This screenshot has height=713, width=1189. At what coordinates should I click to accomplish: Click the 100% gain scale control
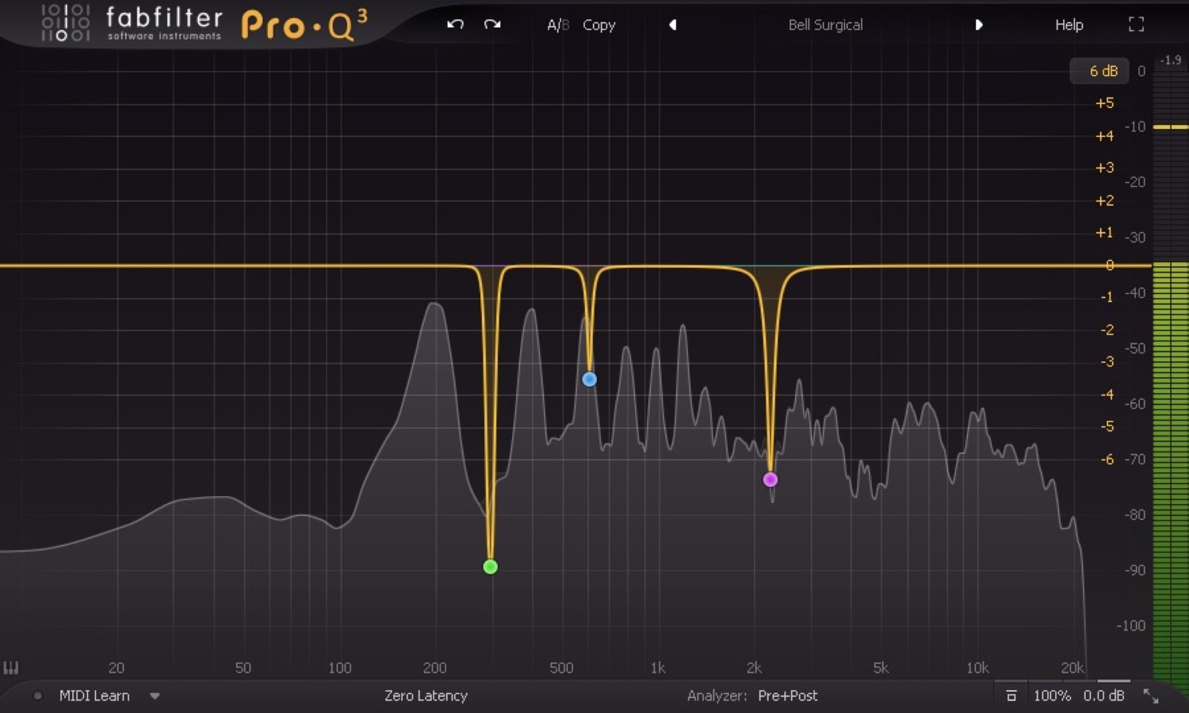point(1052,696)
